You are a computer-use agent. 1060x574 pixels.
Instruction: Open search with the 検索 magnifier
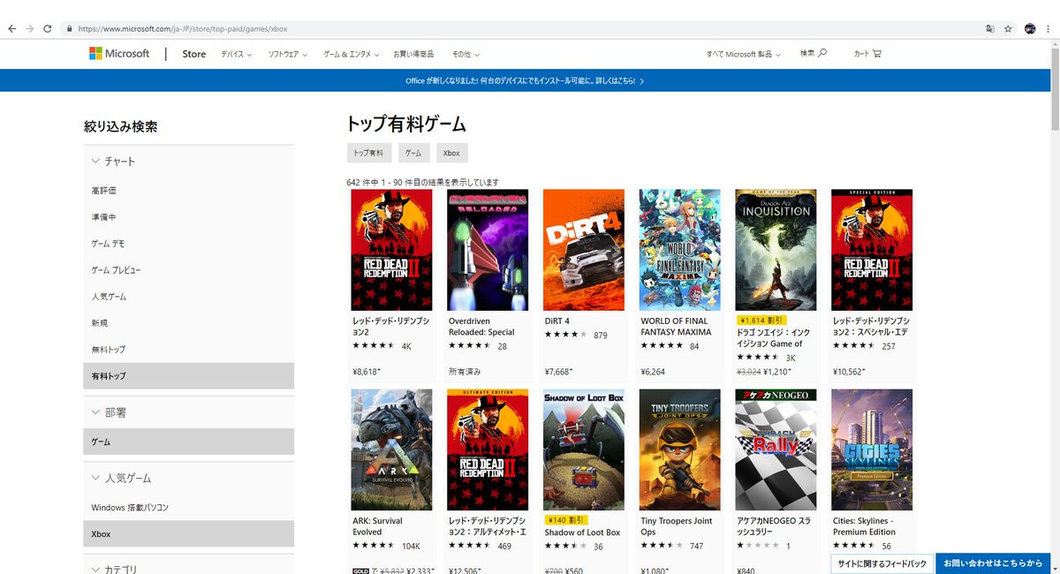[x=814, y=54]
